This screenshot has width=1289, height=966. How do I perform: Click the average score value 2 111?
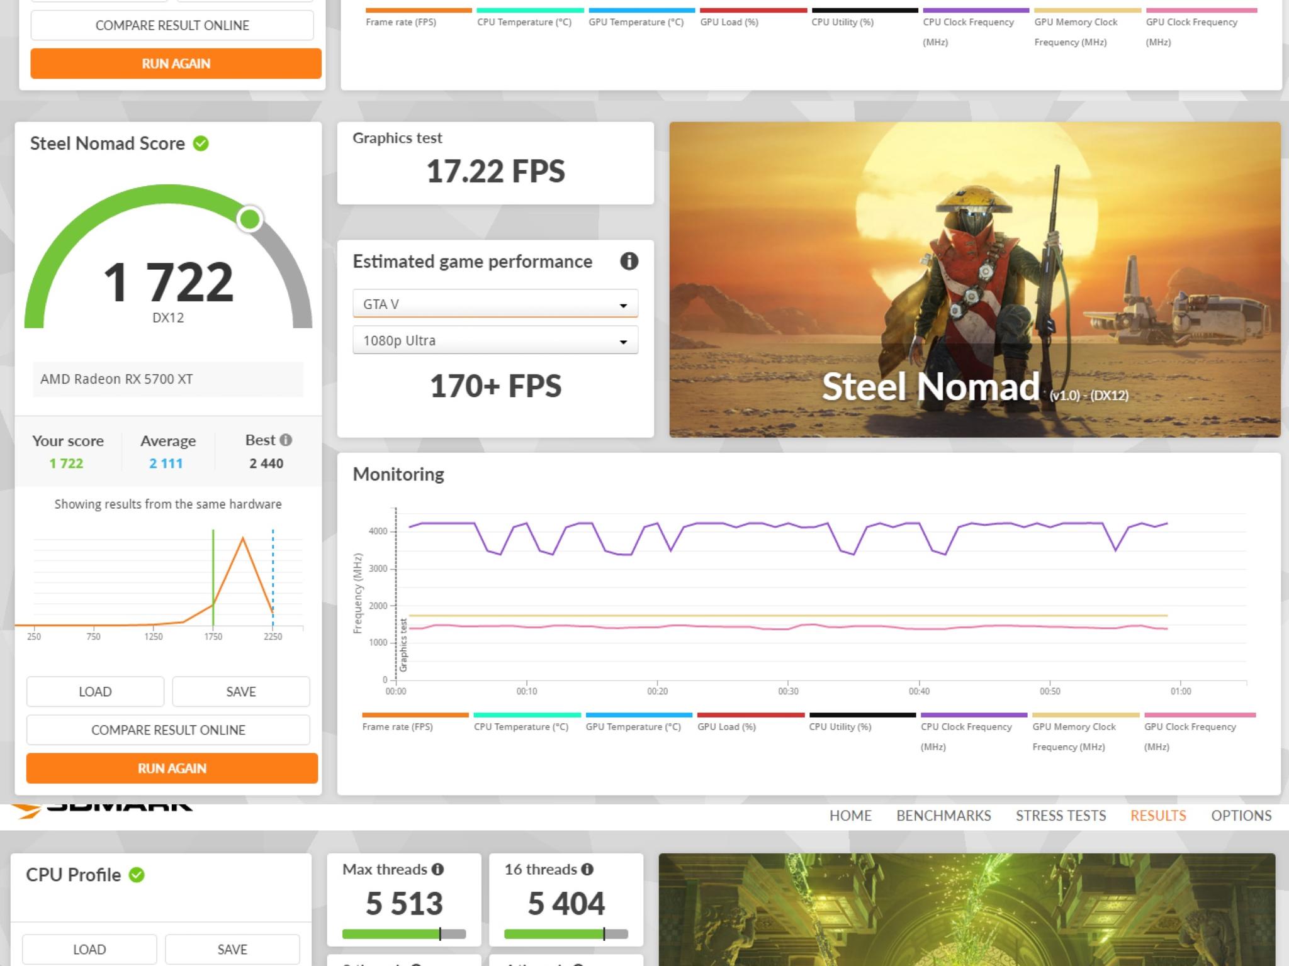(166, 464)
